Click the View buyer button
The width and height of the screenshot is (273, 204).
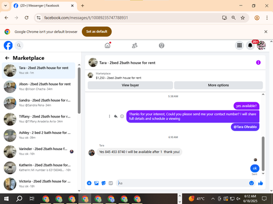click(130, 85)
